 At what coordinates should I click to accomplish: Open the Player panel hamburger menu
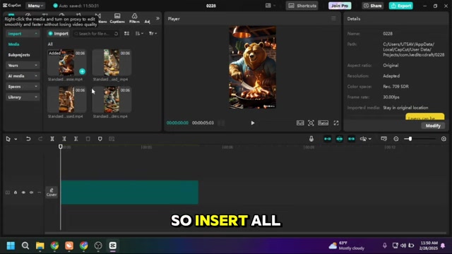tap(333, 18)
